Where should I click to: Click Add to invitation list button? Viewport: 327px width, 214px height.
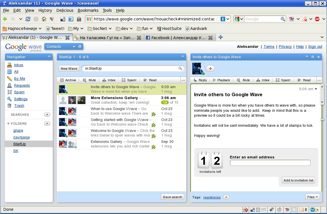click(x=298, y=180)
